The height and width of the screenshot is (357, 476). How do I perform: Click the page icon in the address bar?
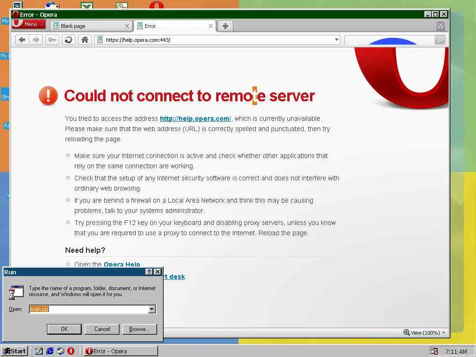(99, 40)
